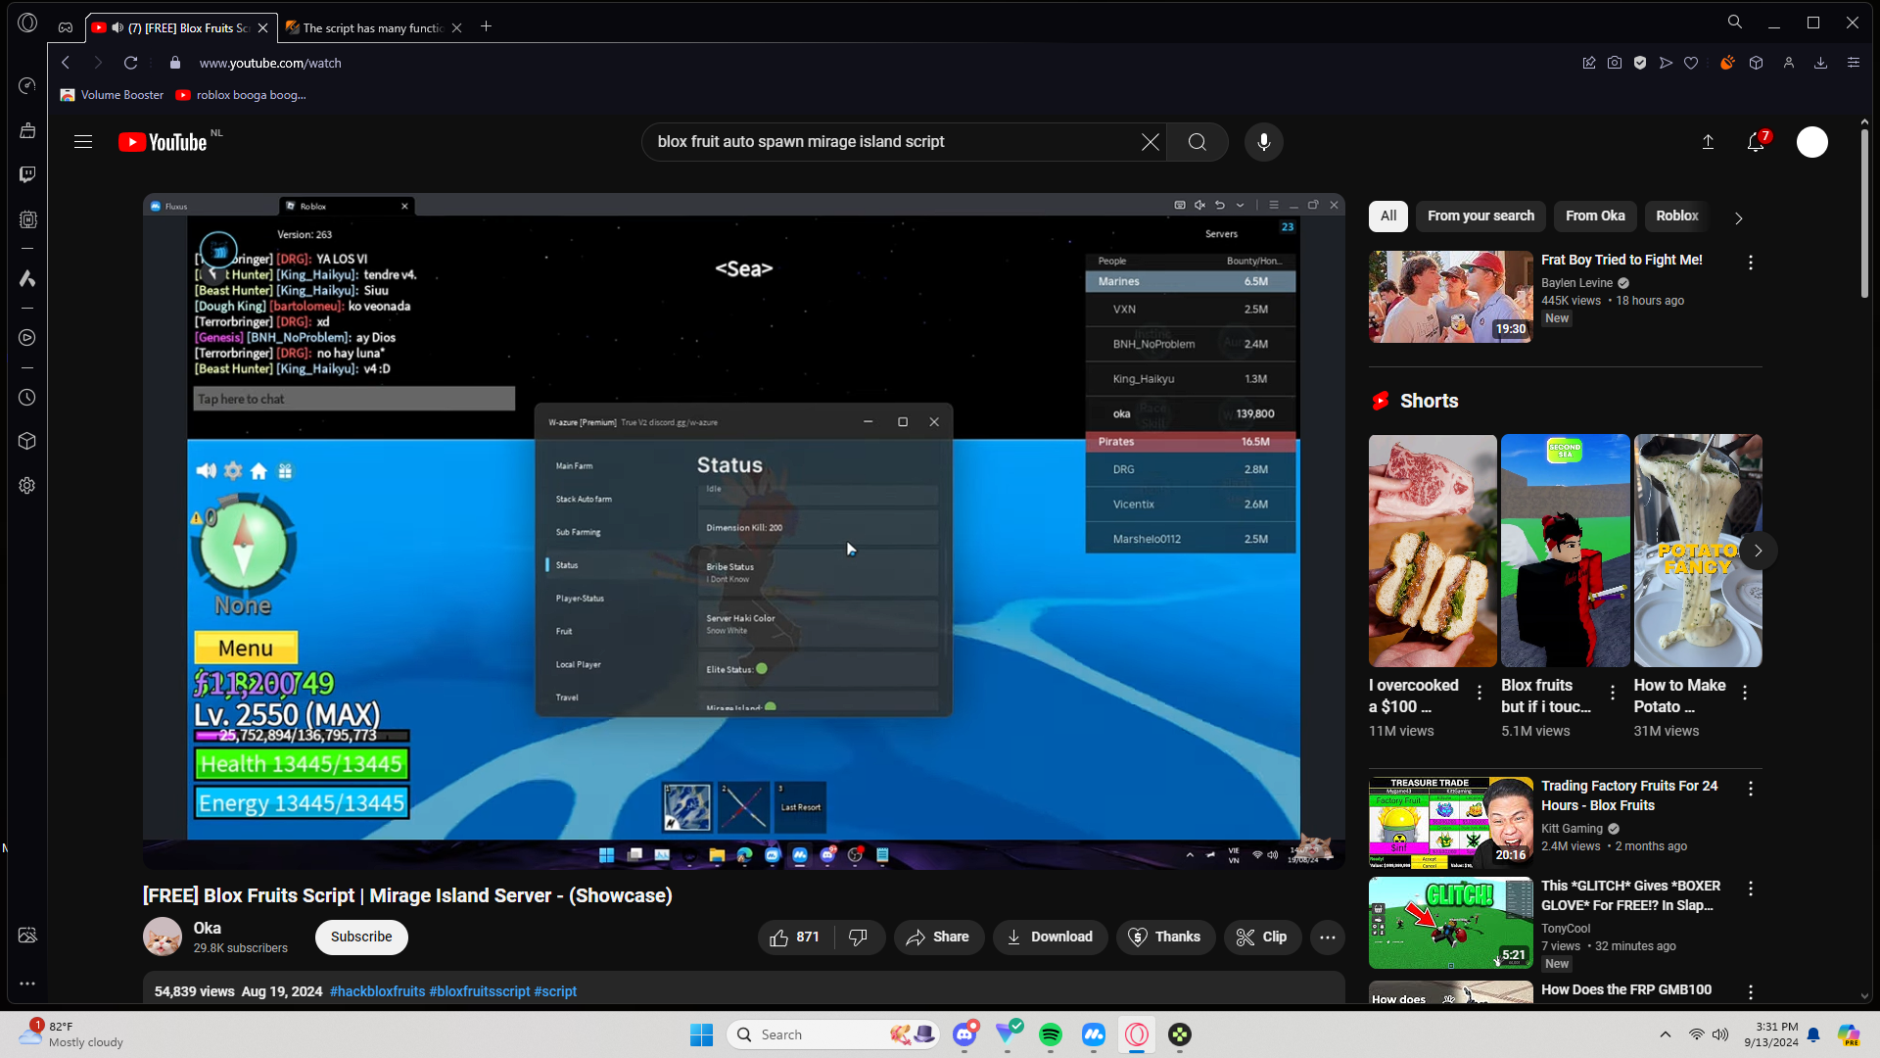1880x1058 pixels.
Task: Click the YouTube create upload icon
Action: tap(1708, 142)
